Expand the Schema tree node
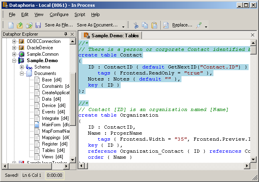Screen dimensions: 259x182 coord(22,67)
